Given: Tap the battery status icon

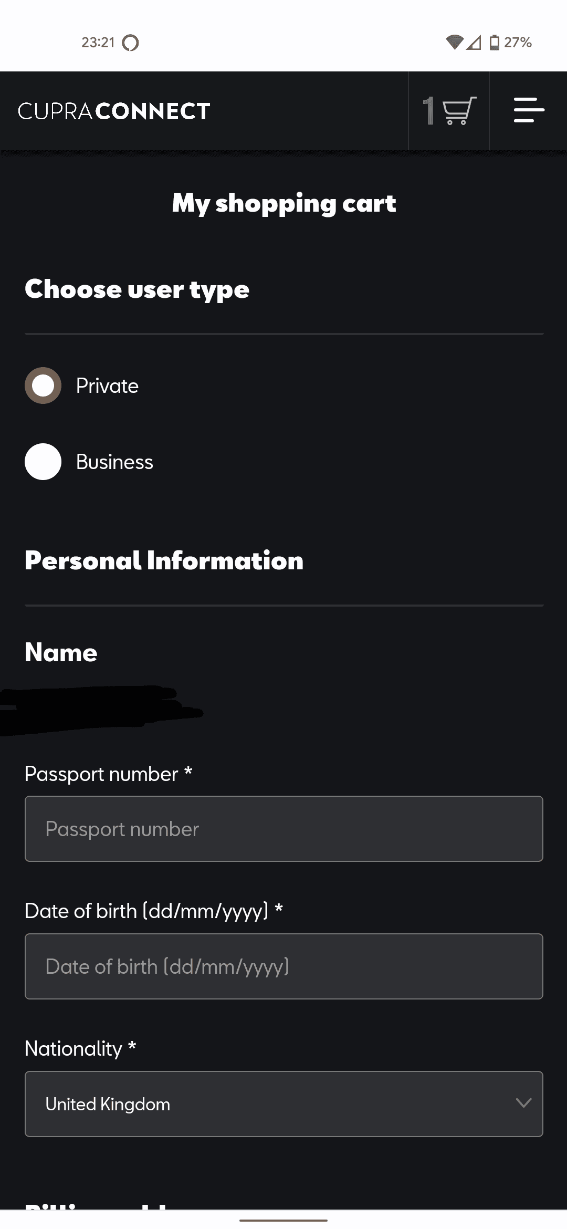Looking at the screenshot, I should 494,42.
